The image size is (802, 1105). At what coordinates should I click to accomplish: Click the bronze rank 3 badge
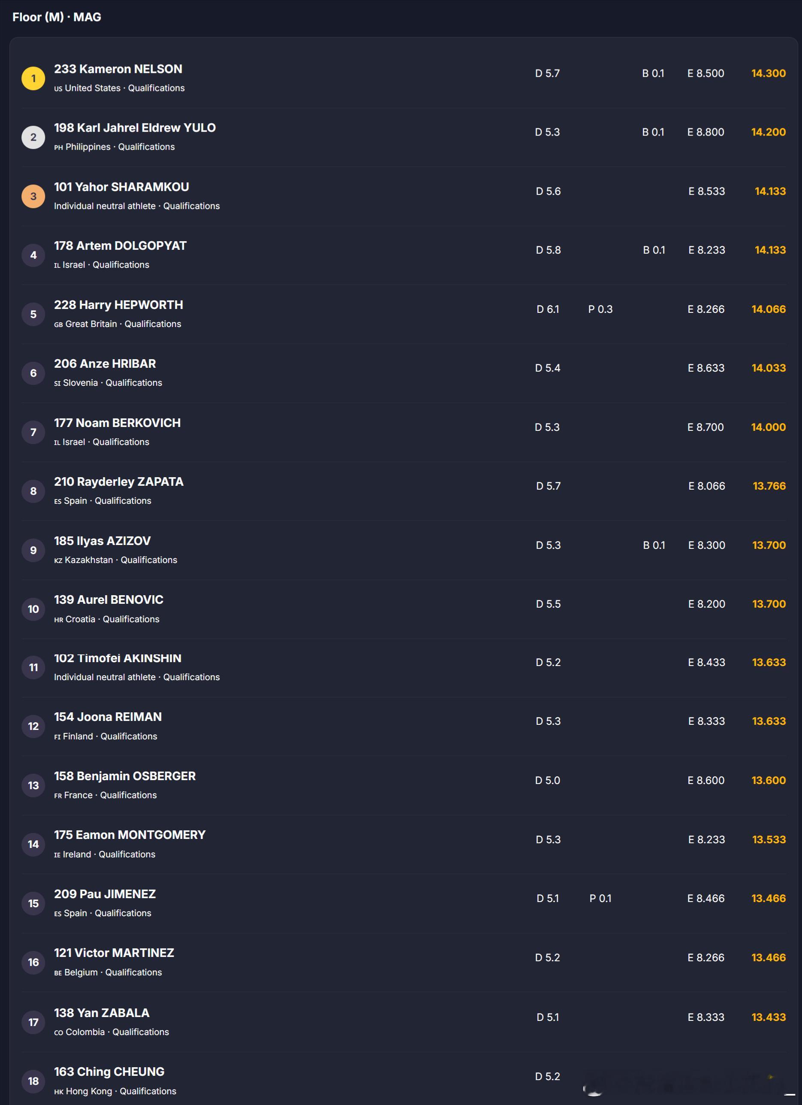coord(33,197)
